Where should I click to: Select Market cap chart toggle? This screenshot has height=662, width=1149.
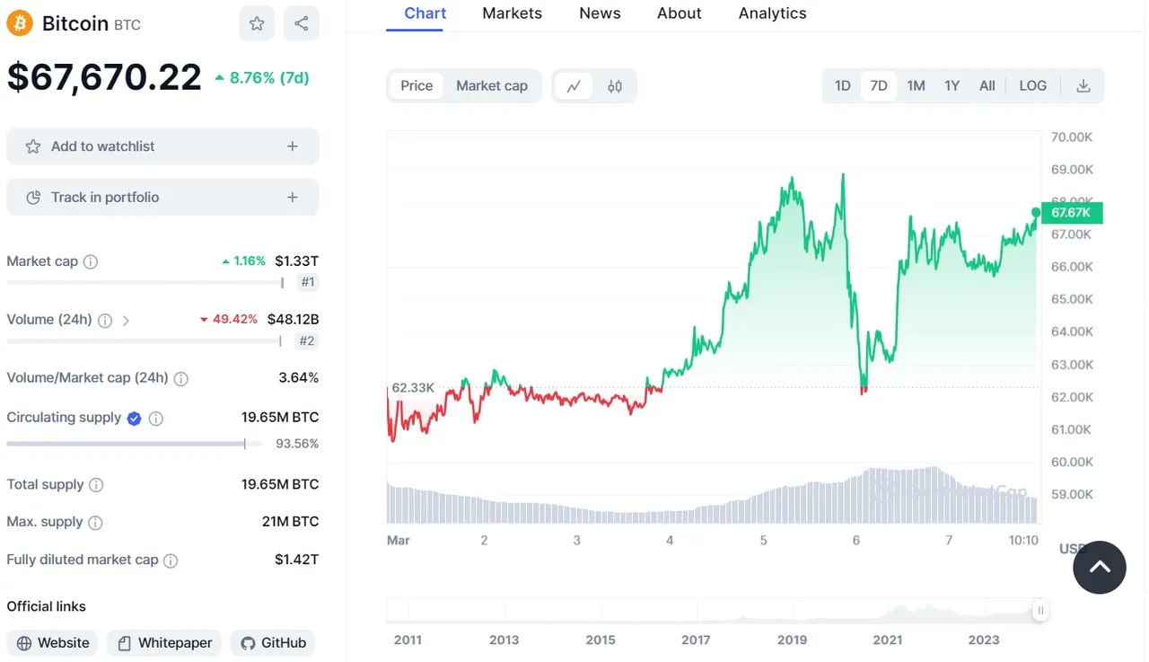tap(492, 86)
